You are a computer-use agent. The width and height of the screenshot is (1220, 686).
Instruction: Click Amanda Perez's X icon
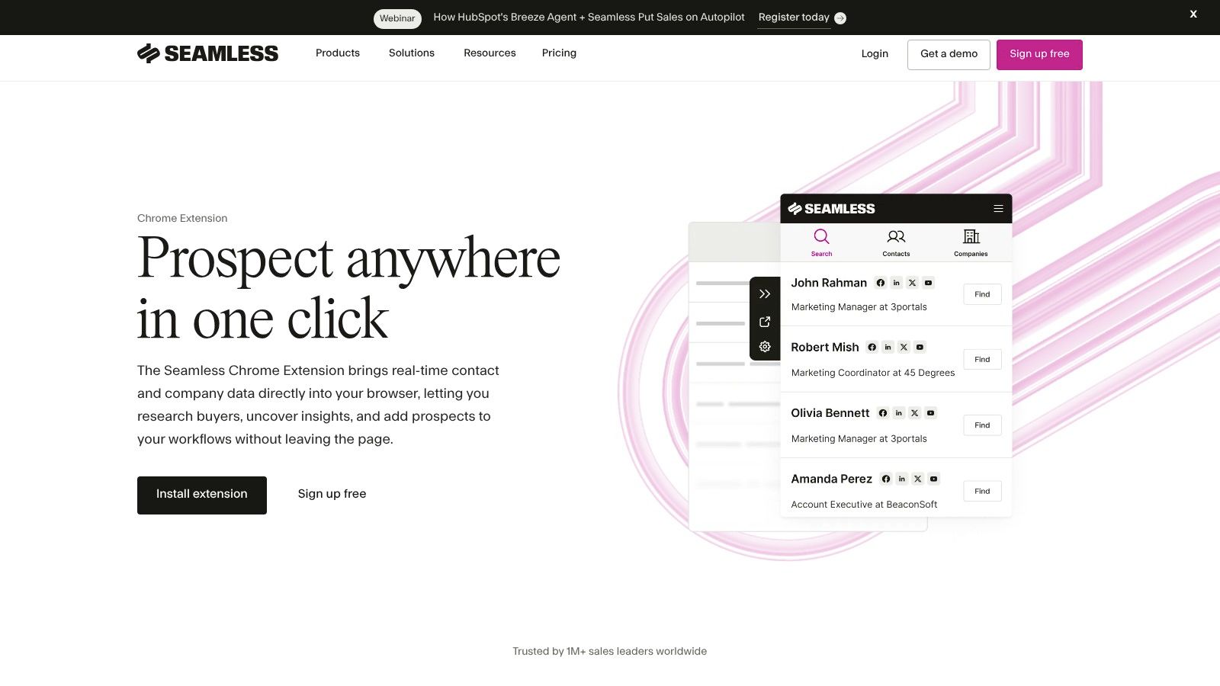[x=918, y=479]
